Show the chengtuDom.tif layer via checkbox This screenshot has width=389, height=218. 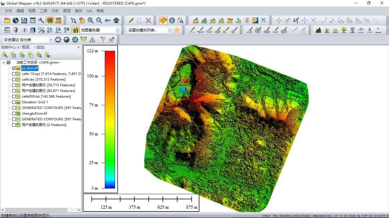point(14,113)
